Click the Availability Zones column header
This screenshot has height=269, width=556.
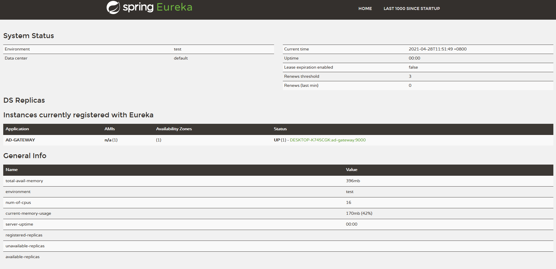(174, 129)
